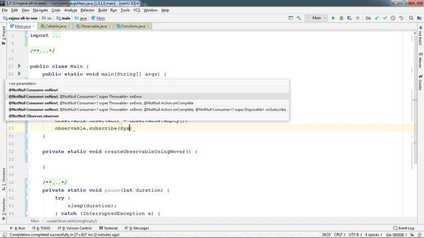Open the Event Log panel

click(x=403, y=228)
